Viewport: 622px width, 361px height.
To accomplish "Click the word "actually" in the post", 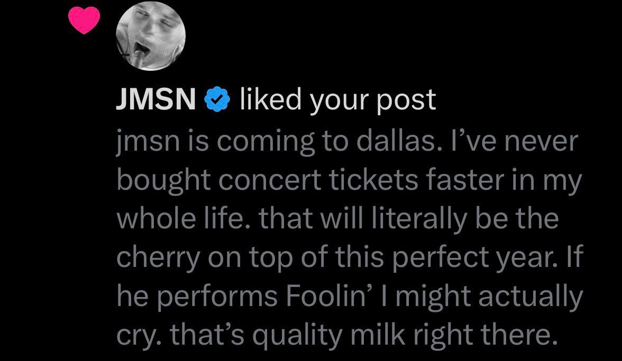I will [x=530, y=295].
